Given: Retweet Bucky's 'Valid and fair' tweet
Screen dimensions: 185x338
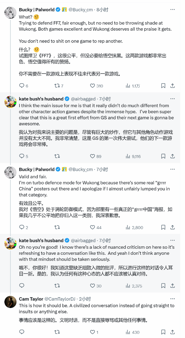Looking at the screenshot, I should [57, 227].
